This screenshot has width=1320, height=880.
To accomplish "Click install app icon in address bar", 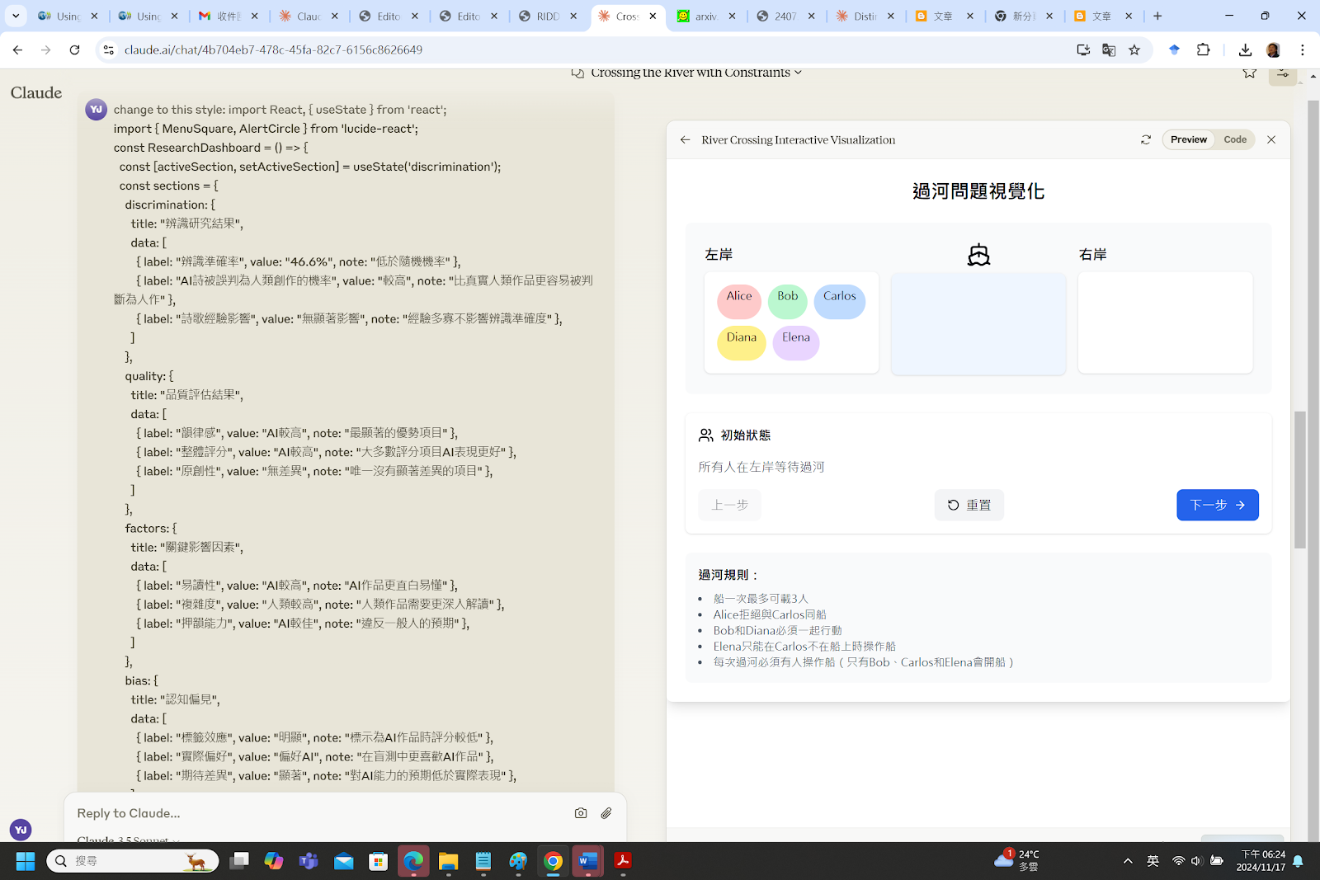I will coord(1083,50).
